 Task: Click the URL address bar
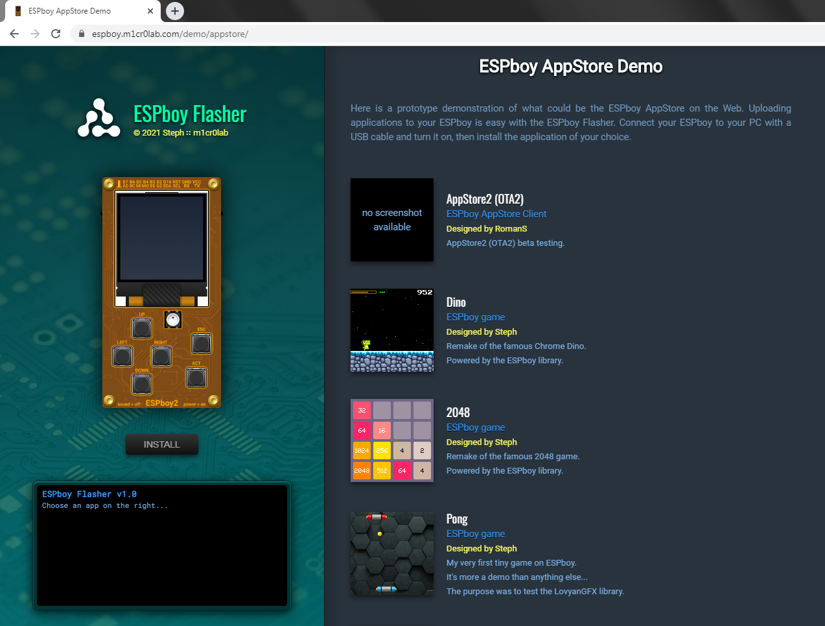(447, 34)
